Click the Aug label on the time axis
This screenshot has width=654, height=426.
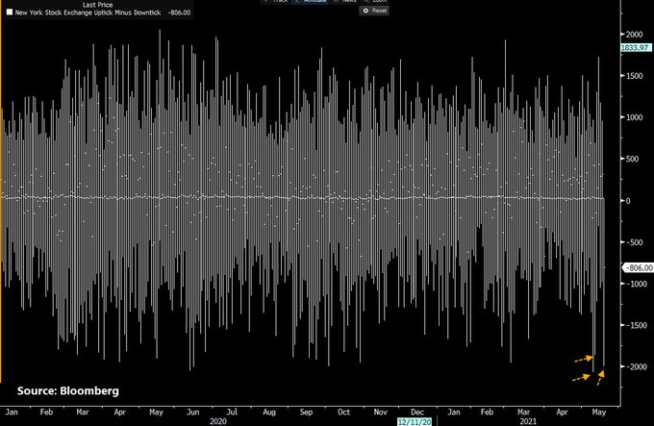(269, 413)
